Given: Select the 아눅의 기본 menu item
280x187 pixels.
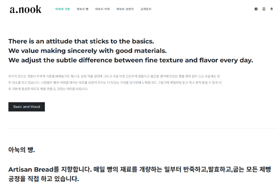Looking at the screenshot, I should pos(62,9).
